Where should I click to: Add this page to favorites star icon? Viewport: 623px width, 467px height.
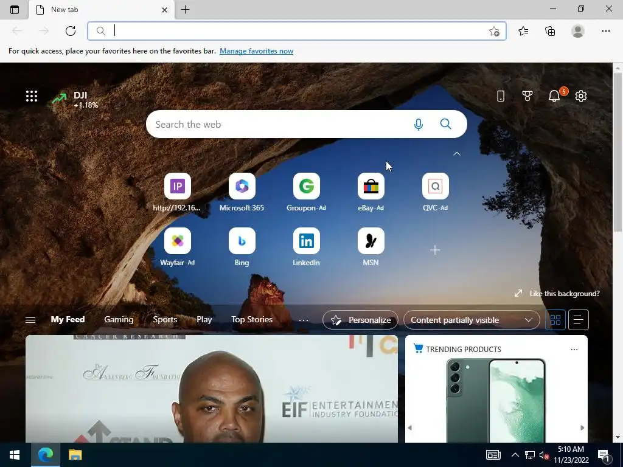(494, 31)
